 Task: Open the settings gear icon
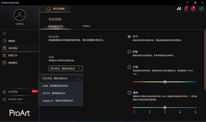(193, 9)
